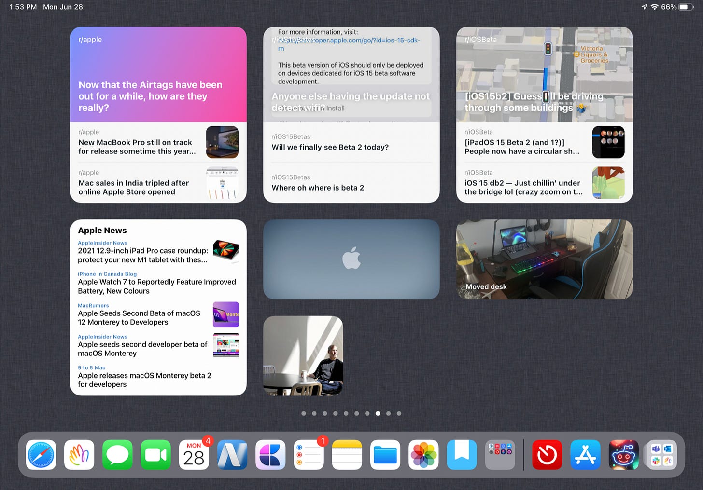Open the iPad Pro case roundup article

[158, 252]
